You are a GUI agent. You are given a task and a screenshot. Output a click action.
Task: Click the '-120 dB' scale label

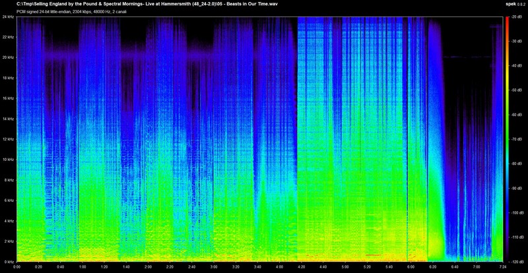click(x=516, y=262)
